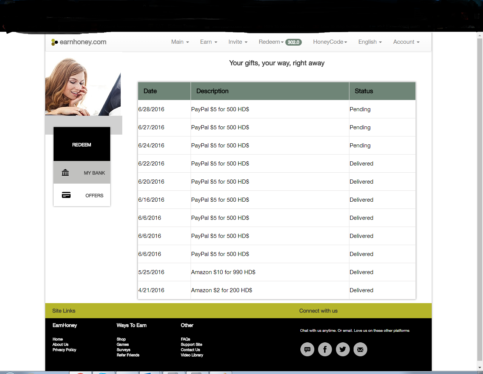Open the Account dropdown menu

[x=406, y=42]
